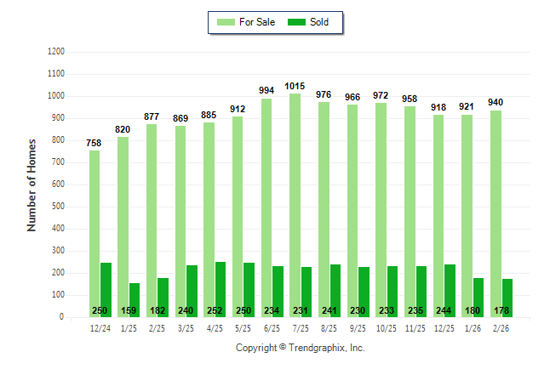Click the 12/25 Sold bar labeled 244
Screen dimensions: 550x369
tap(450, 286)
